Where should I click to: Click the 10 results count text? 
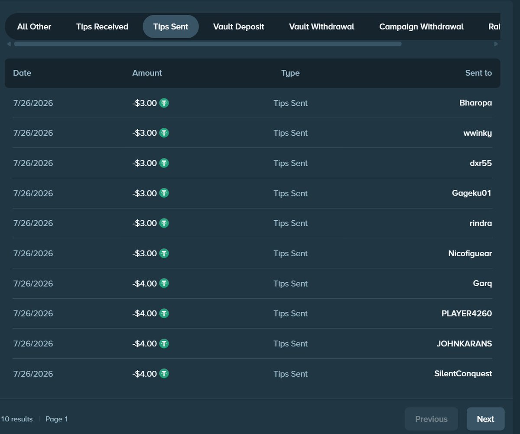[16, 419]
